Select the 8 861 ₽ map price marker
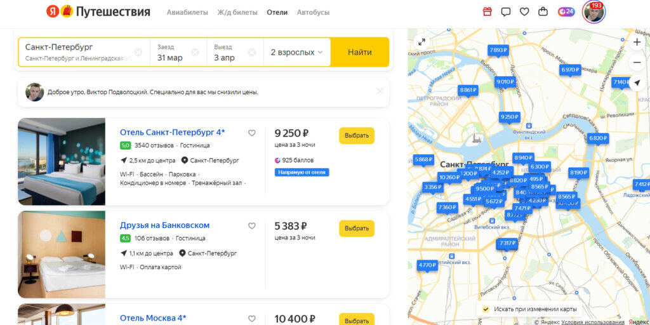 (x=468, y=91)
